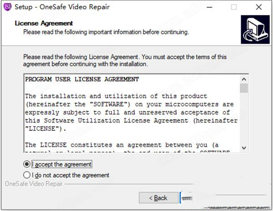Click the 'Please read the following important information' subtitle
This screenshot has height=211, width=273.
(106, 32)
